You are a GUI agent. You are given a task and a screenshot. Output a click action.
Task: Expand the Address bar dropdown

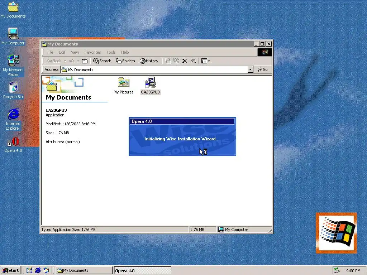[251, 69]
